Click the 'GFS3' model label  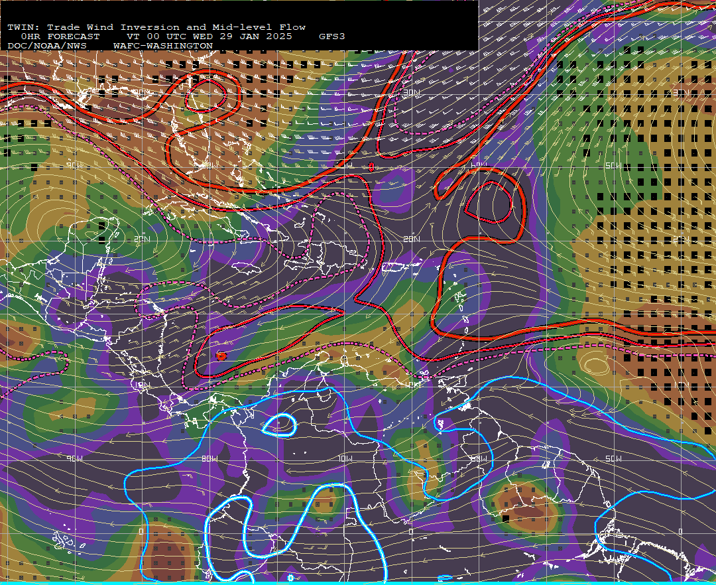coord(332,36)
